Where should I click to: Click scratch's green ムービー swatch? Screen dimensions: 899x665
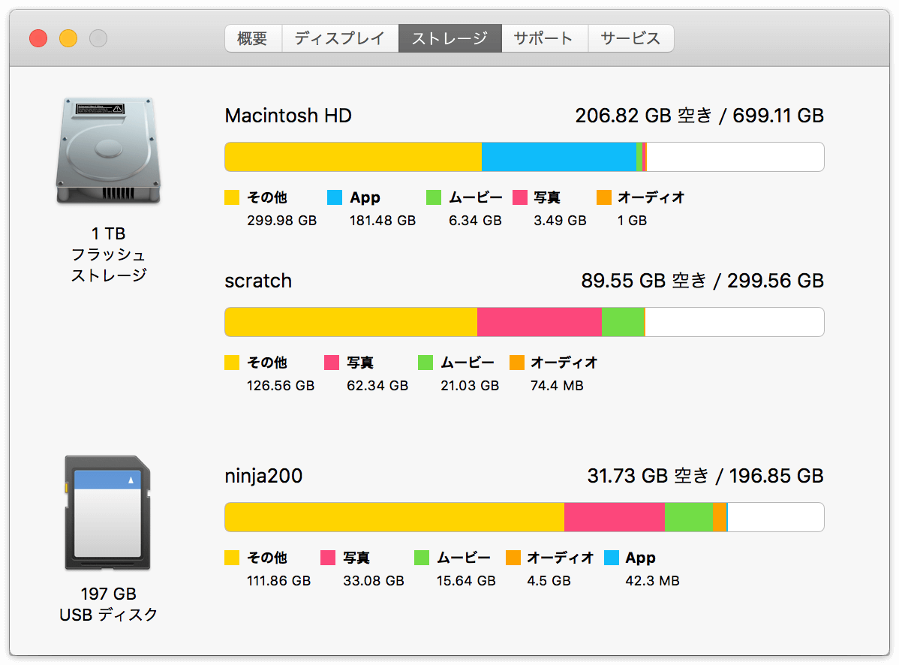pos(425,363)
